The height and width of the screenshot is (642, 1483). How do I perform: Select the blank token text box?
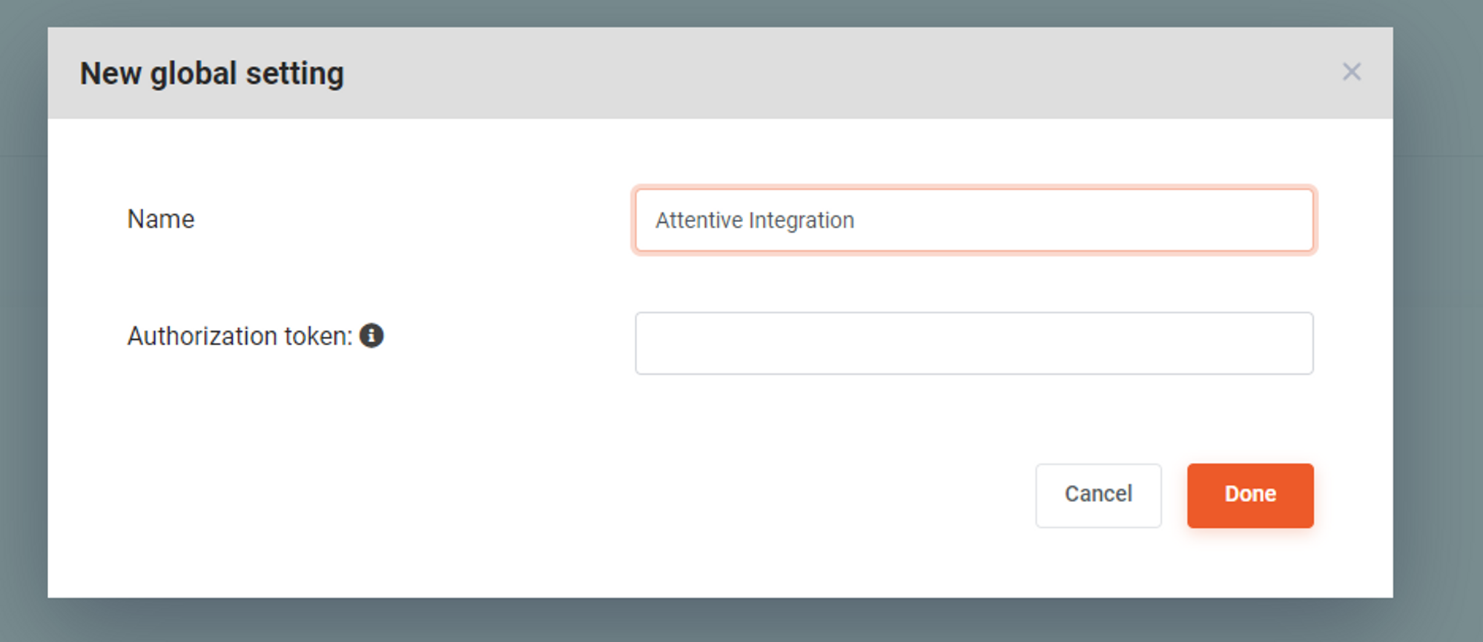click(974, 344)
